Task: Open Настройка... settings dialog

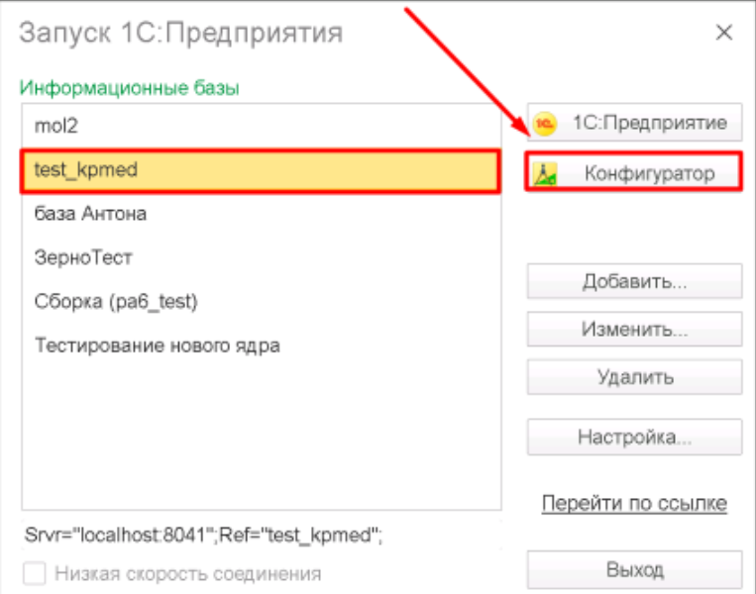Action: pyautogui.click(x=634, y=437)
